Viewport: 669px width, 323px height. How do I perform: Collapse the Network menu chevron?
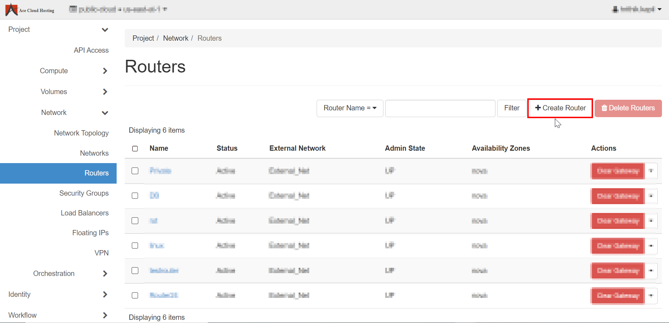click(x=105, y=113)
